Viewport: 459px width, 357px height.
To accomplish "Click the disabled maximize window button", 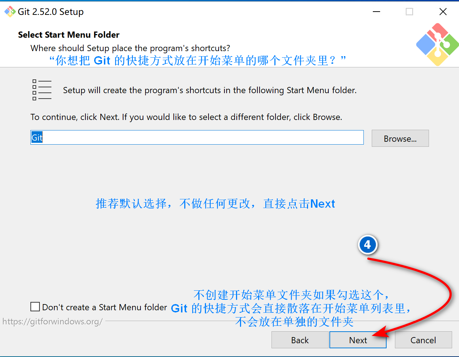I will (x=409, y=12).
